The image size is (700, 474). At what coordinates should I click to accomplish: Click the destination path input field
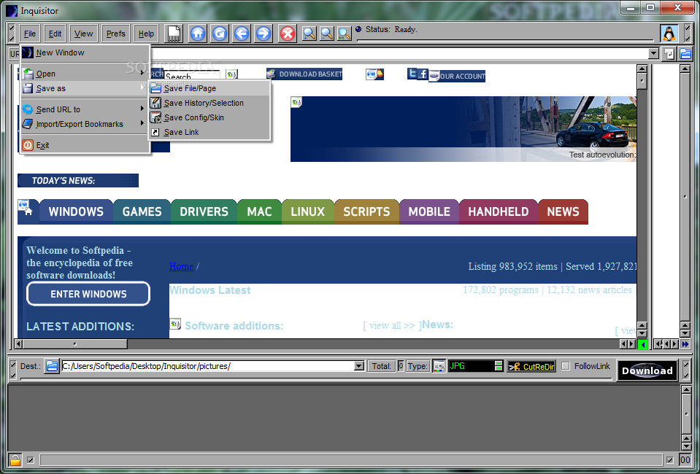pyautogui.click(x=207, y=366)
